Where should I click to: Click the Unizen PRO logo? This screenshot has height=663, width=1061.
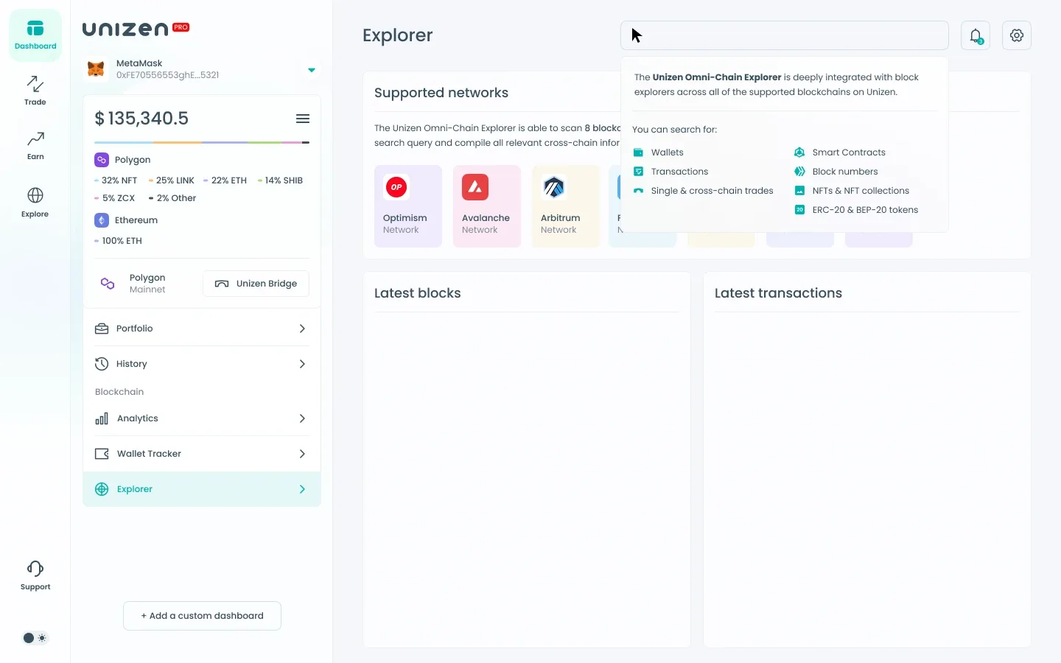136,29
